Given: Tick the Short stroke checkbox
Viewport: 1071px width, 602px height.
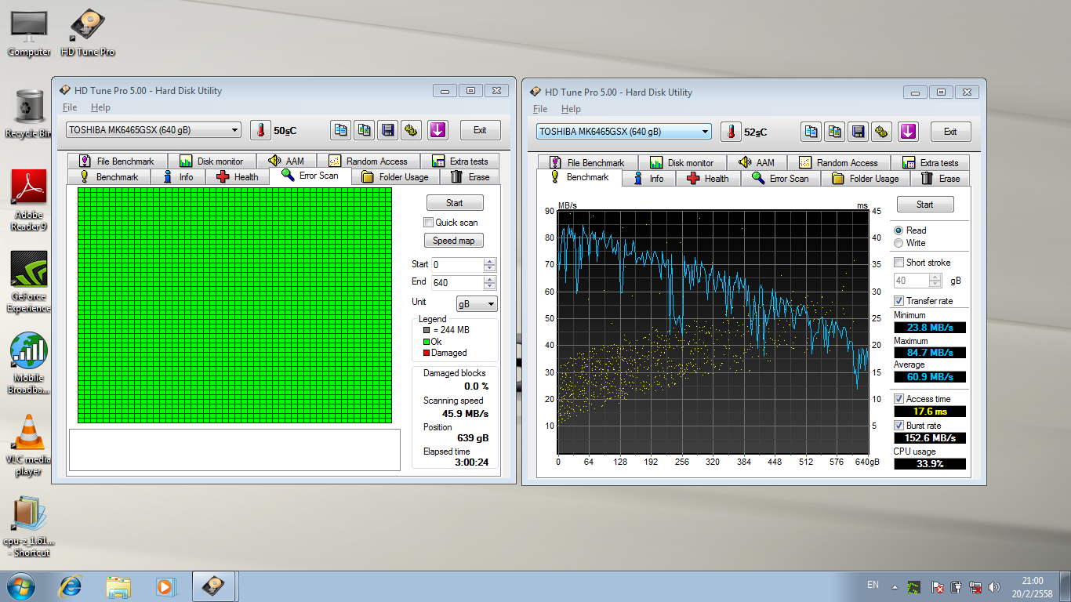Looking at the screenshot, I should point(899,263).
